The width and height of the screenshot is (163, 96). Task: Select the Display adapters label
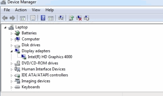click(36, 51)
